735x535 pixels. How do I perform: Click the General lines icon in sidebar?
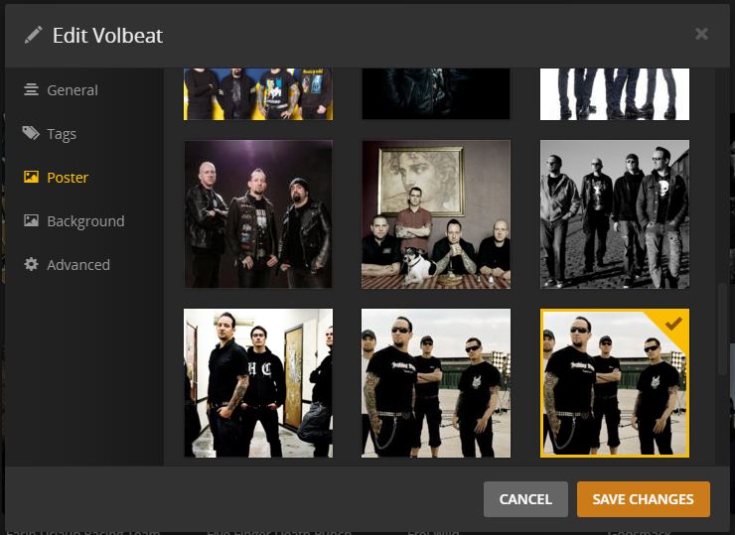(31, 89)
